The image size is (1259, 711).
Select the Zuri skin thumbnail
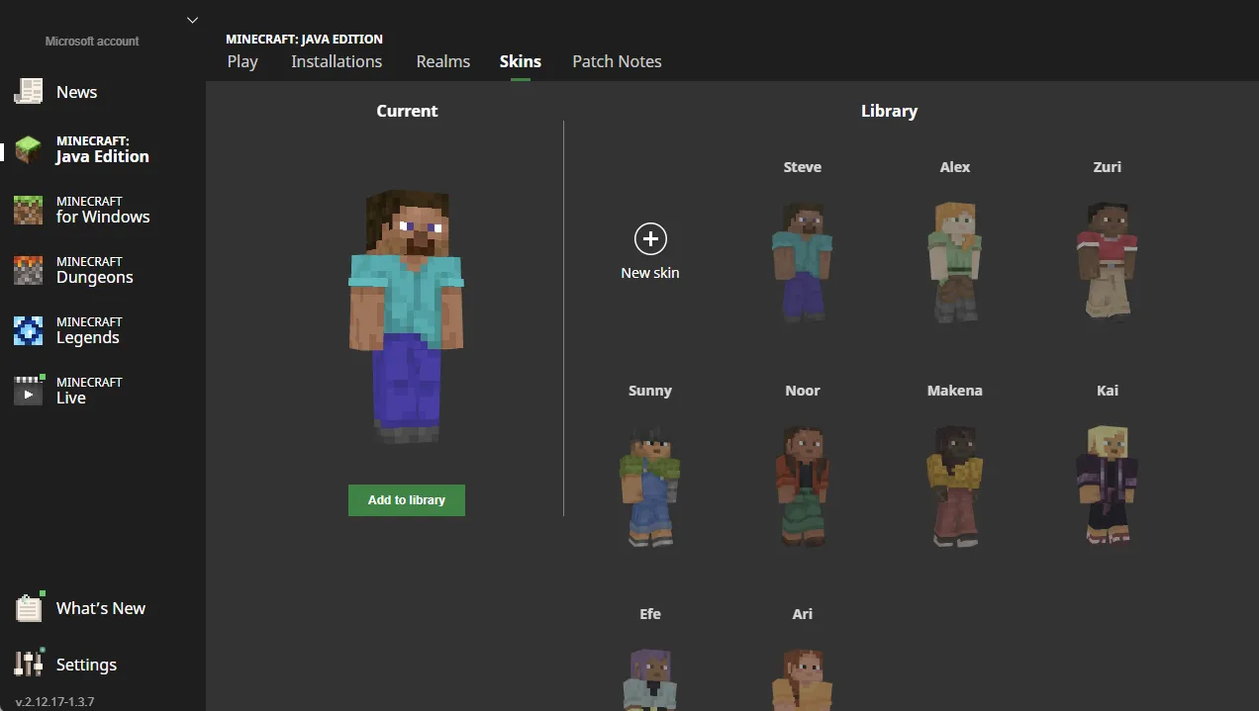[x=1108, y=262]
